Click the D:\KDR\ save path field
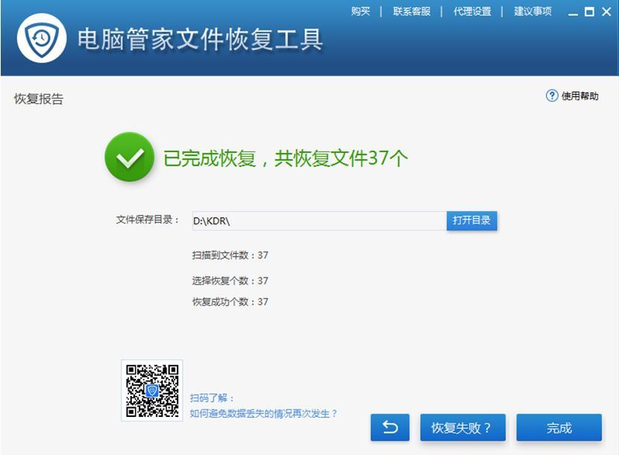619x455 pixels. [x=313, y=221]
